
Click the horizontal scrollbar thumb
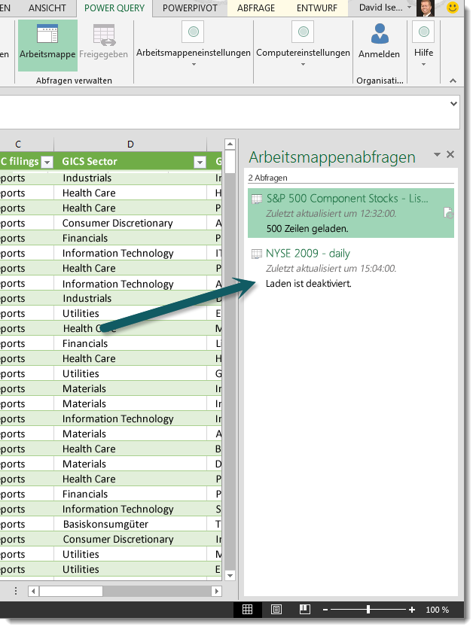pos(71,591)
